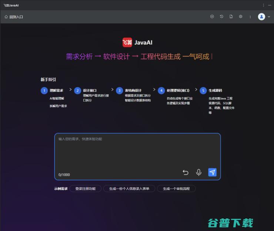The width and height of the screenshot is (274, 231).
Task: Minimize the JavaAI window
Action: tap(270, 5)
